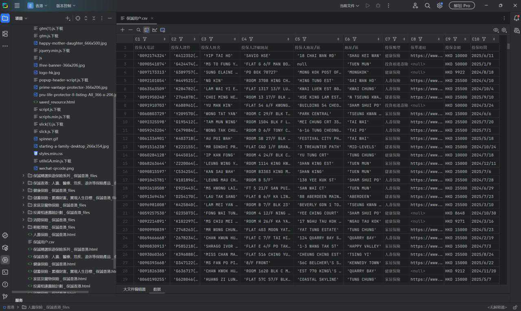Toggle the C1 column filter funnel
This screenshot has height=311, width=521.
pyautogui.click(x=145, y=39)
